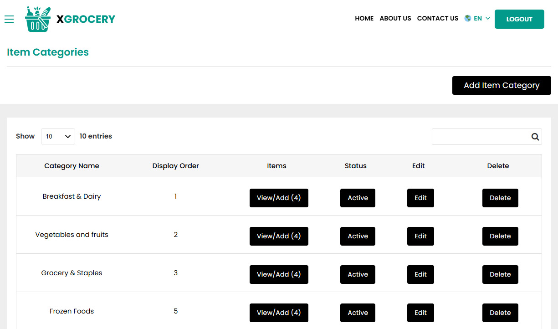Open the Show entries dropdown
Screen dimensions: 558x329
coord(58,136)
